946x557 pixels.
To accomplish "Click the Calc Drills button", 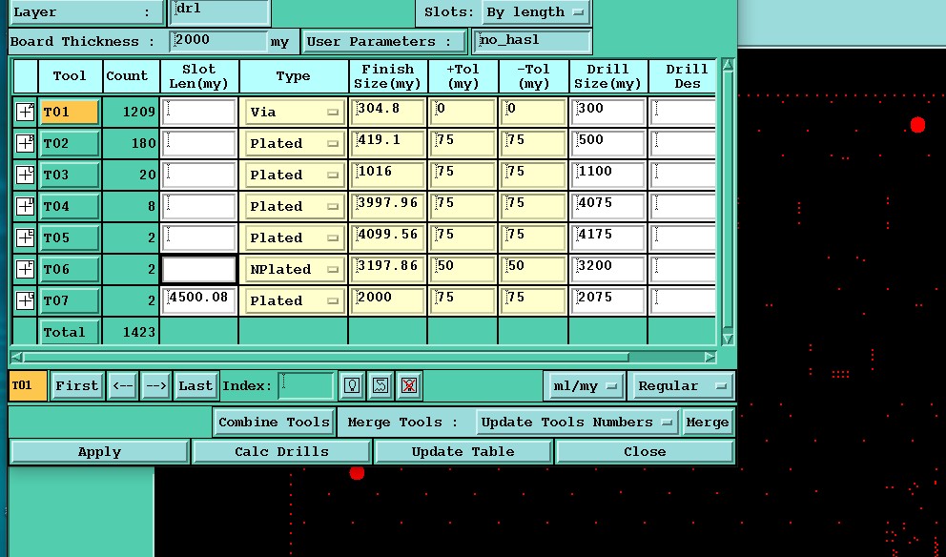I will click(x=281, y=452).
